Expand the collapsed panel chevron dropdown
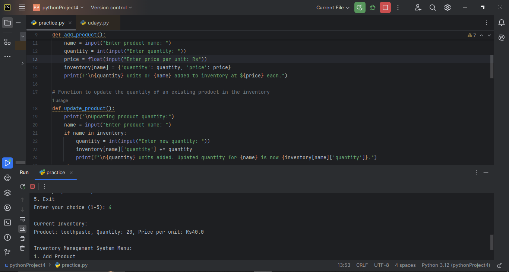The height and width of the screenshot is (272, 509). pyautogui.click(x=23, y=36)
